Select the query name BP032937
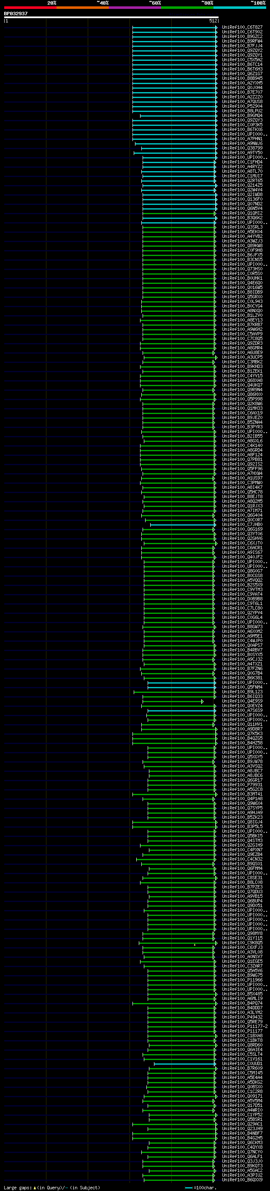This screenshot has width=270, height=1191. pyautogui.click(x=16, y=14)
